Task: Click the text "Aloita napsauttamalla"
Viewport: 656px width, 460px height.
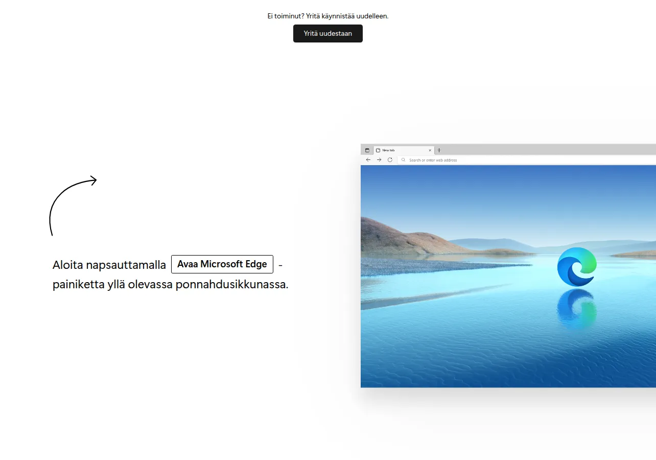Action: coord(109,265)
